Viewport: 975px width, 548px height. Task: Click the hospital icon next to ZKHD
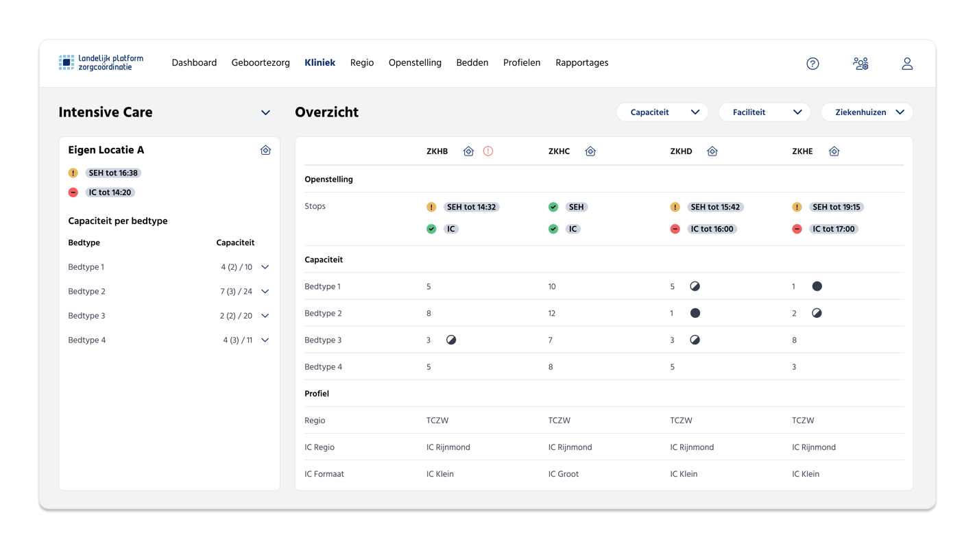click(x=712, y=151)
